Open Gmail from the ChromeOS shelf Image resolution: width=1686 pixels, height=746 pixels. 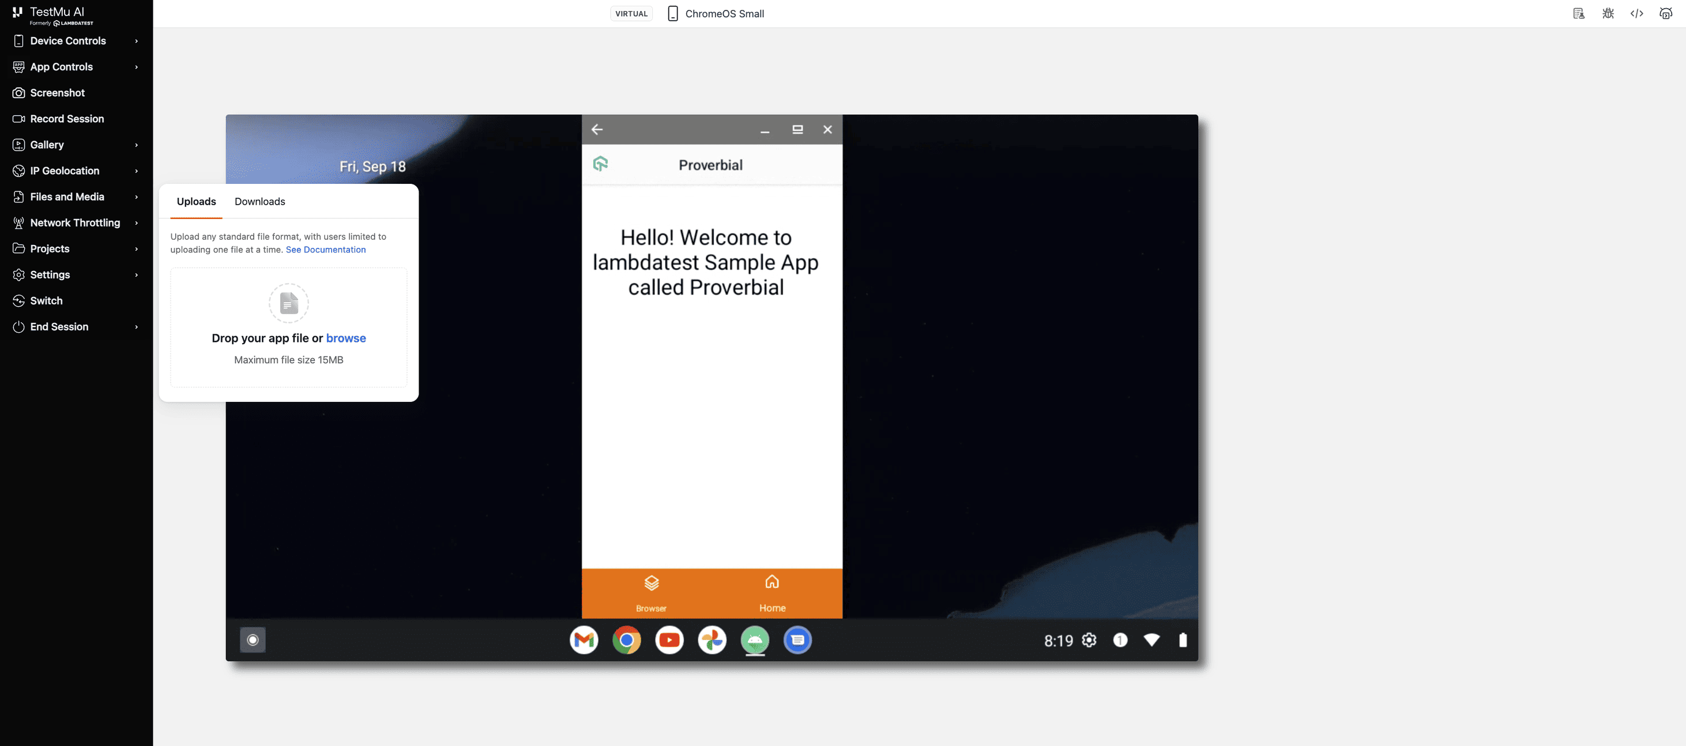(x=584, y=640)
